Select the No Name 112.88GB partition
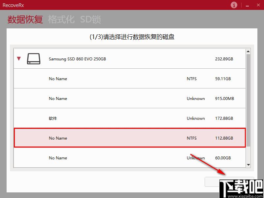Viewport: 264px width, 198px height. (x=130, y=138)
